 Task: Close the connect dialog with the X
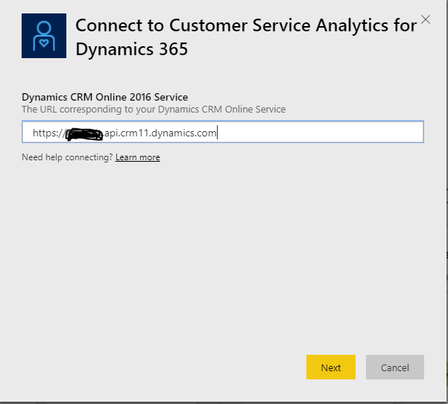(426, 19)
